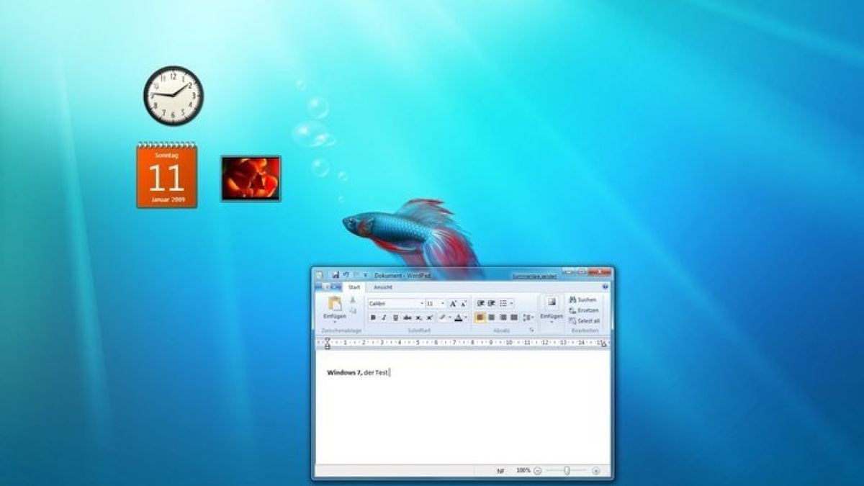Click zoom in on the zoom slider

[x=596, y=471]
